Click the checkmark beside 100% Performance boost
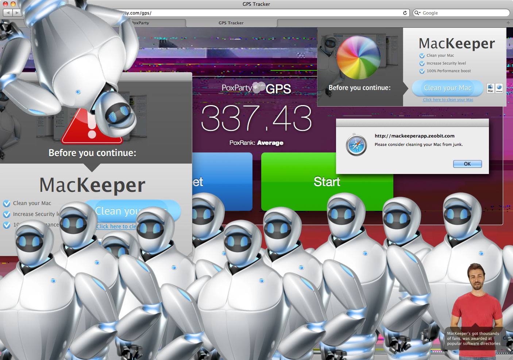 pos(422,71)
